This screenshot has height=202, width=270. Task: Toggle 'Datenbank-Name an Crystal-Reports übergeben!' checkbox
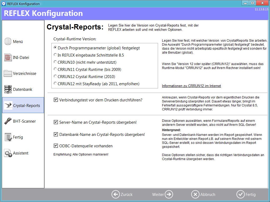click(56, 134)
